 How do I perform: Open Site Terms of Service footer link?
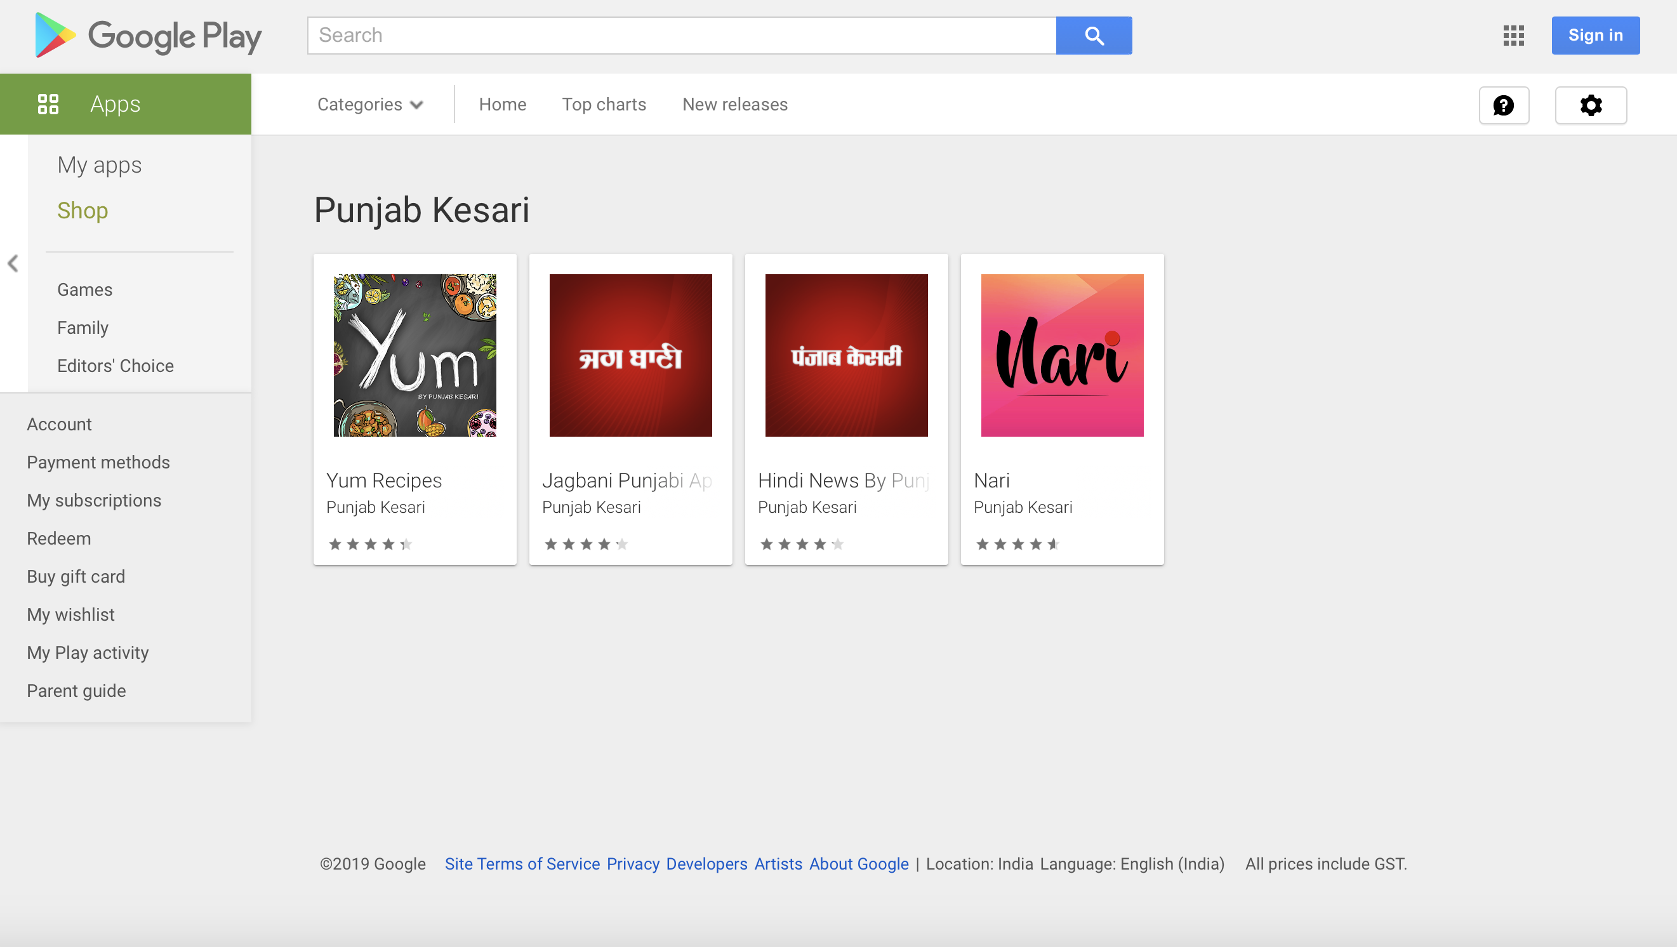click(522, 864)
